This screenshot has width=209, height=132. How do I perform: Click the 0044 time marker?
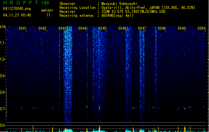82,28
